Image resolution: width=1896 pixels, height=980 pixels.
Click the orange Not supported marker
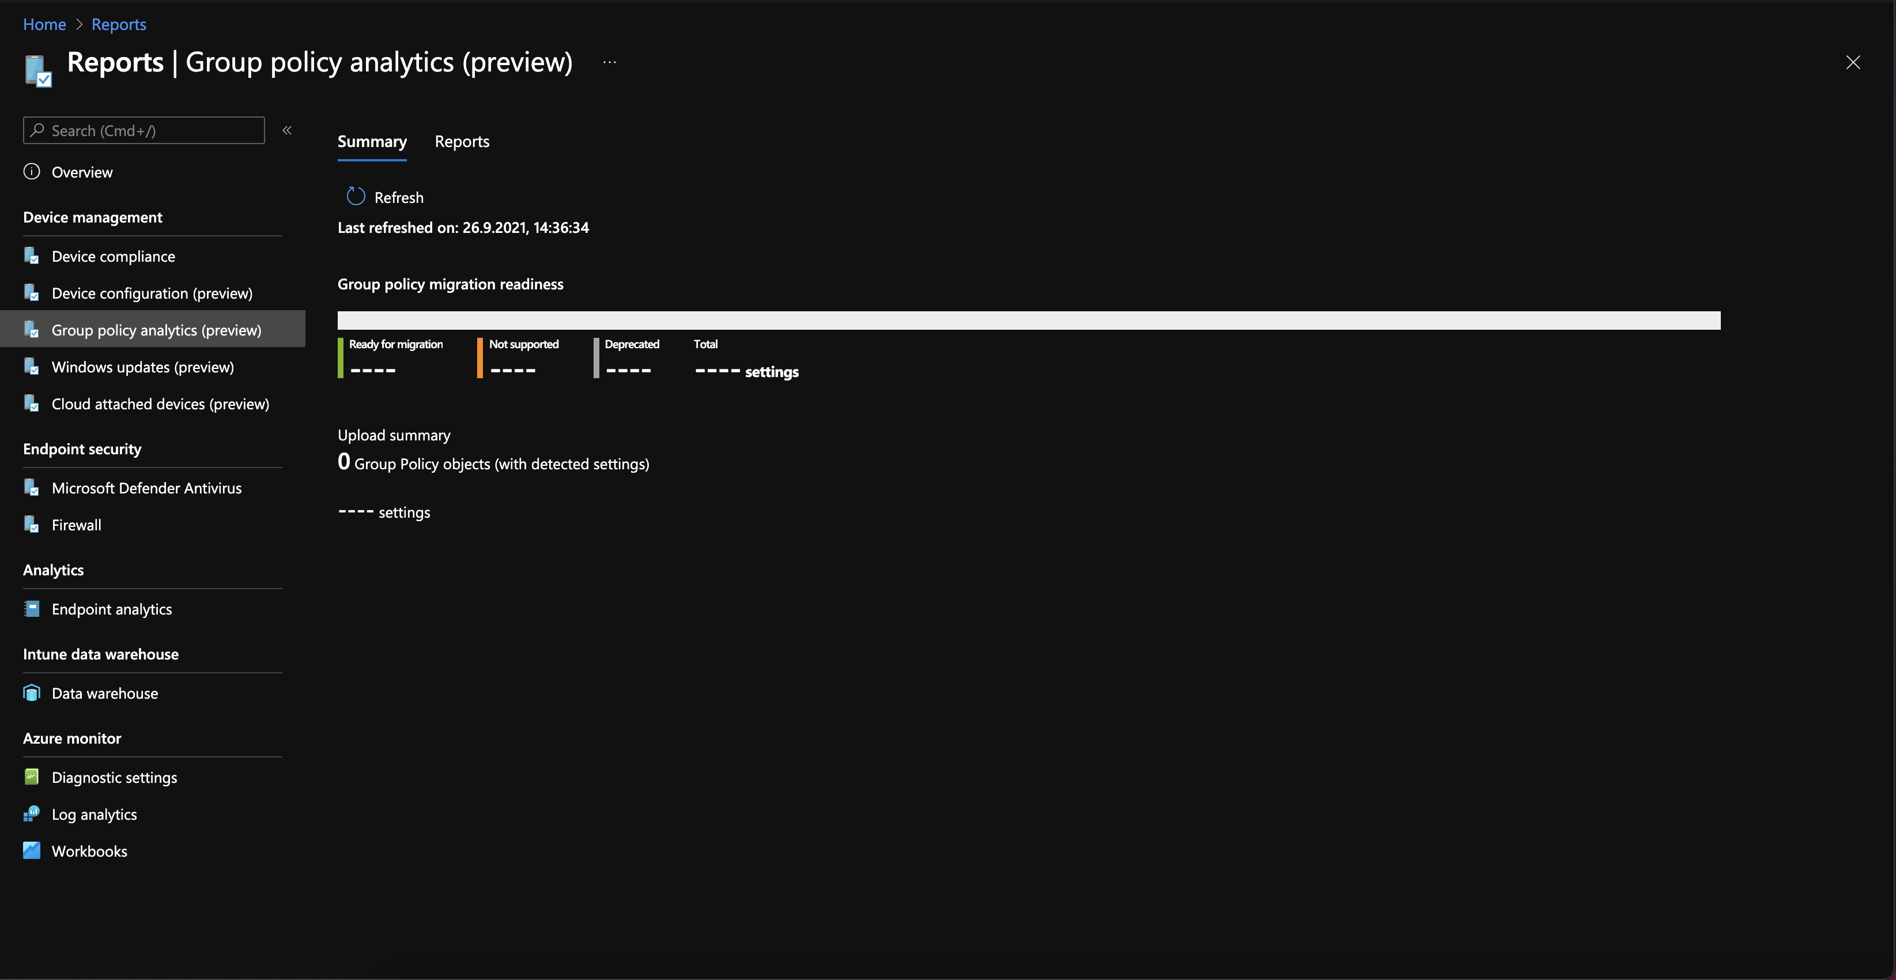click(480, 358)
